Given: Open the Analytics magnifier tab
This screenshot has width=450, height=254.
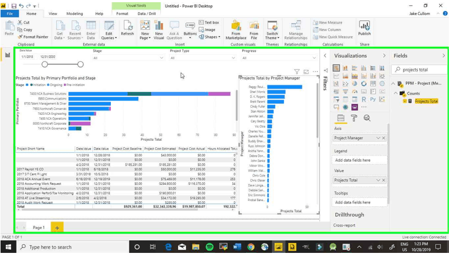Looking at the screenshot, I should [x=367, y=118].
